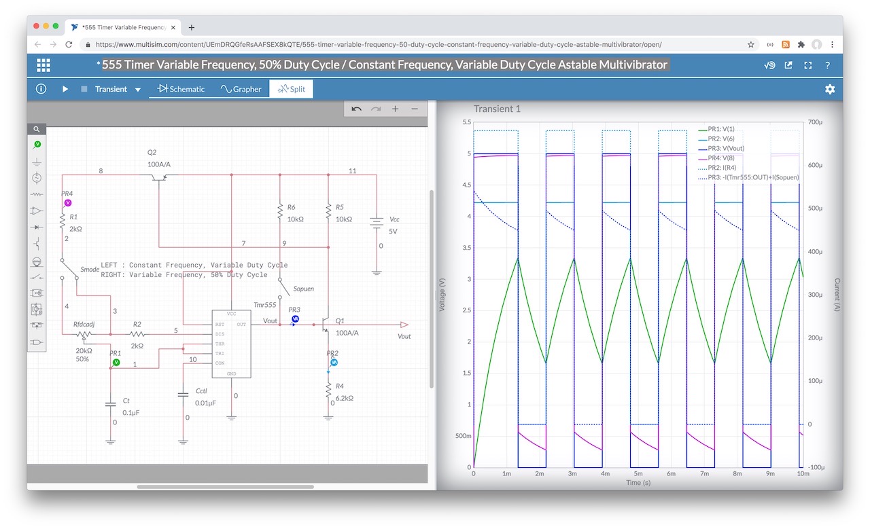
Task: Select the voltage probe tool
Action: [37, 145]
